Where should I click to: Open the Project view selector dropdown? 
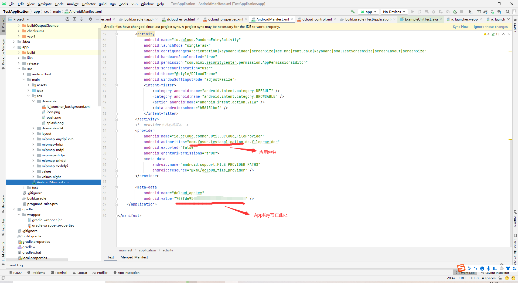(19, 19)
